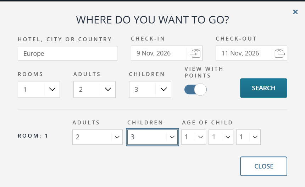Select first child's age dropdown
This screenshot has width=305, height=187.
click(x=194, y=137)
